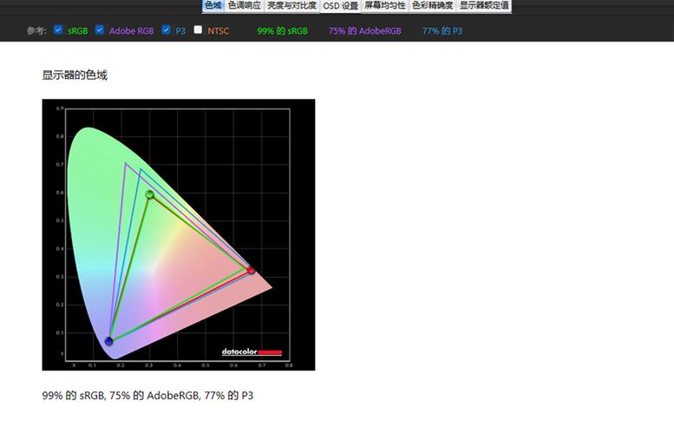Enable the NTSC reference checkbox
This screenshot has width=674, height=434.
[198, 30]
